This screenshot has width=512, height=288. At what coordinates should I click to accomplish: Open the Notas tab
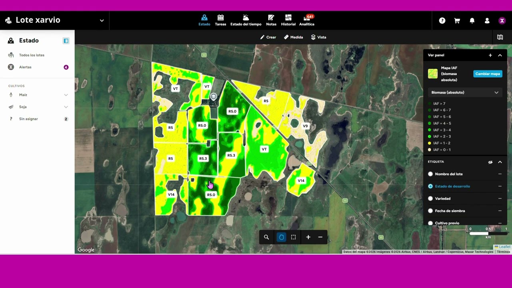pyautogui.click(x=271, y=20)
